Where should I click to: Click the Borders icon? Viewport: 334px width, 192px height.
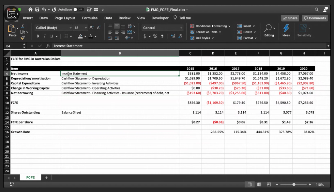[x=66, y=36]
